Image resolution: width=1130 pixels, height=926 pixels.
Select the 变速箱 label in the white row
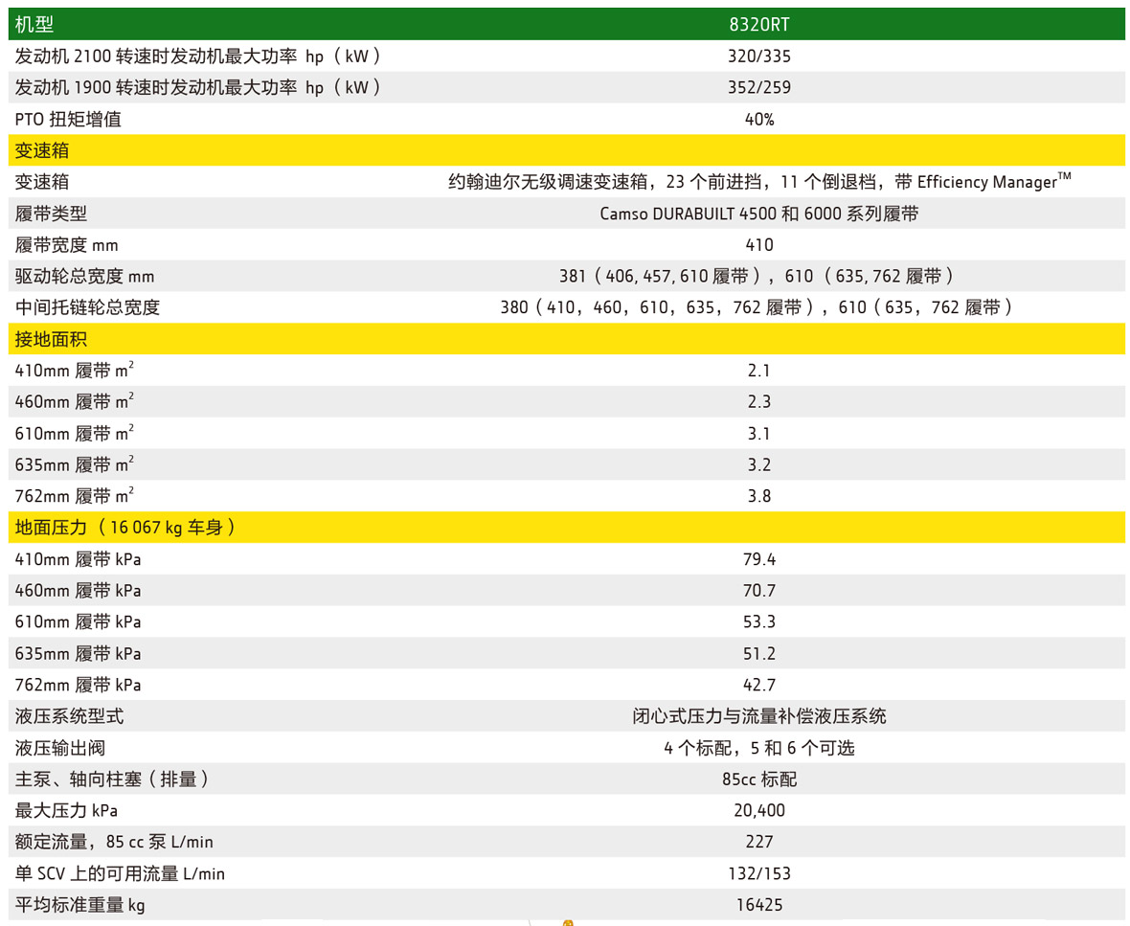pos(42,182)
